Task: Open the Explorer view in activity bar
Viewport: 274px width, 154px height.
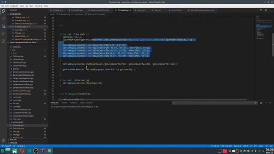Action: (3, 11)
